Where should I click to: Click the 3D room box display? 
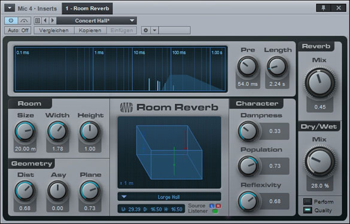pyautogui.click(x=169, y=152)
